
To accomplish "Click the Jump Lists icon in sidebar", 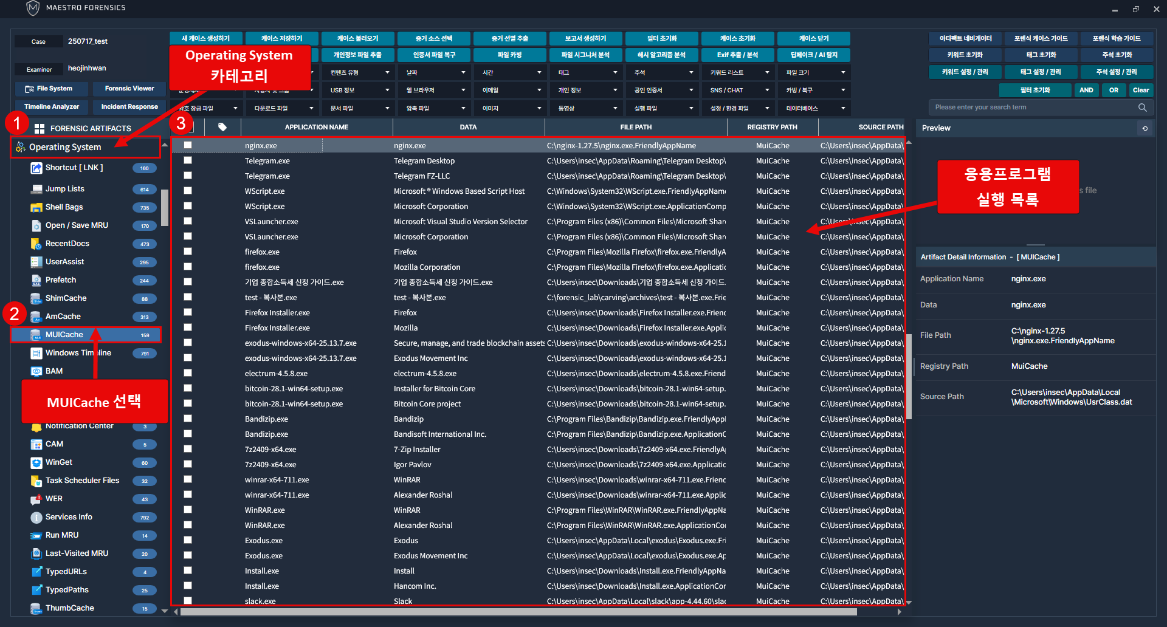I will pyautogui.click(x=36, y=189).
